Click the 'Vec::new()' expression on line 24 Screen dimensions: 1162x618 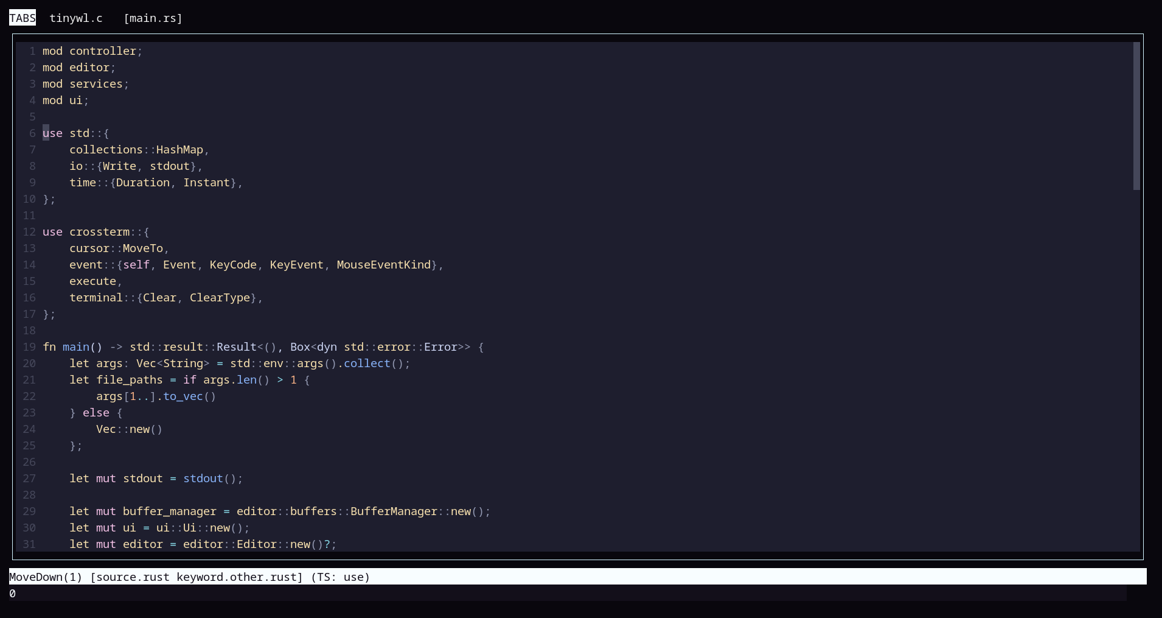130,429
